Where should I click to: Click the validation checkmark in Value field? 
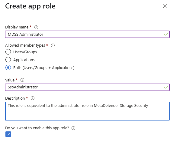166,87
